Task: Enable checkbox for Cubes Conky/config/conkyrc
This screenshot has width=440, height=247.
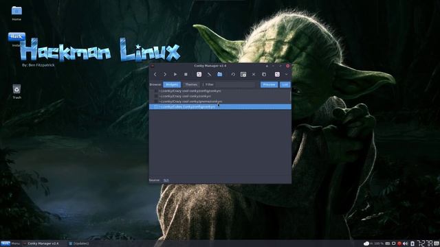Action: [156, 107]
